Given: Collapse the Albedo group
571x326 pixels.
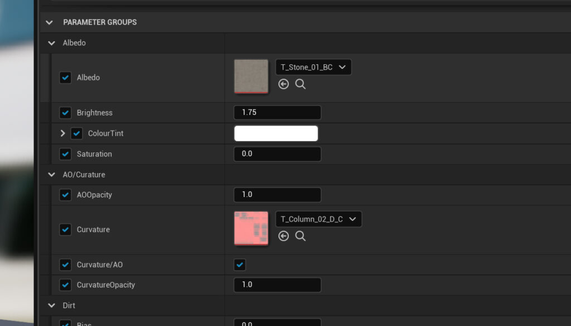Looking at the screenshot, I should pyautogui.click(x=52, y=43).
